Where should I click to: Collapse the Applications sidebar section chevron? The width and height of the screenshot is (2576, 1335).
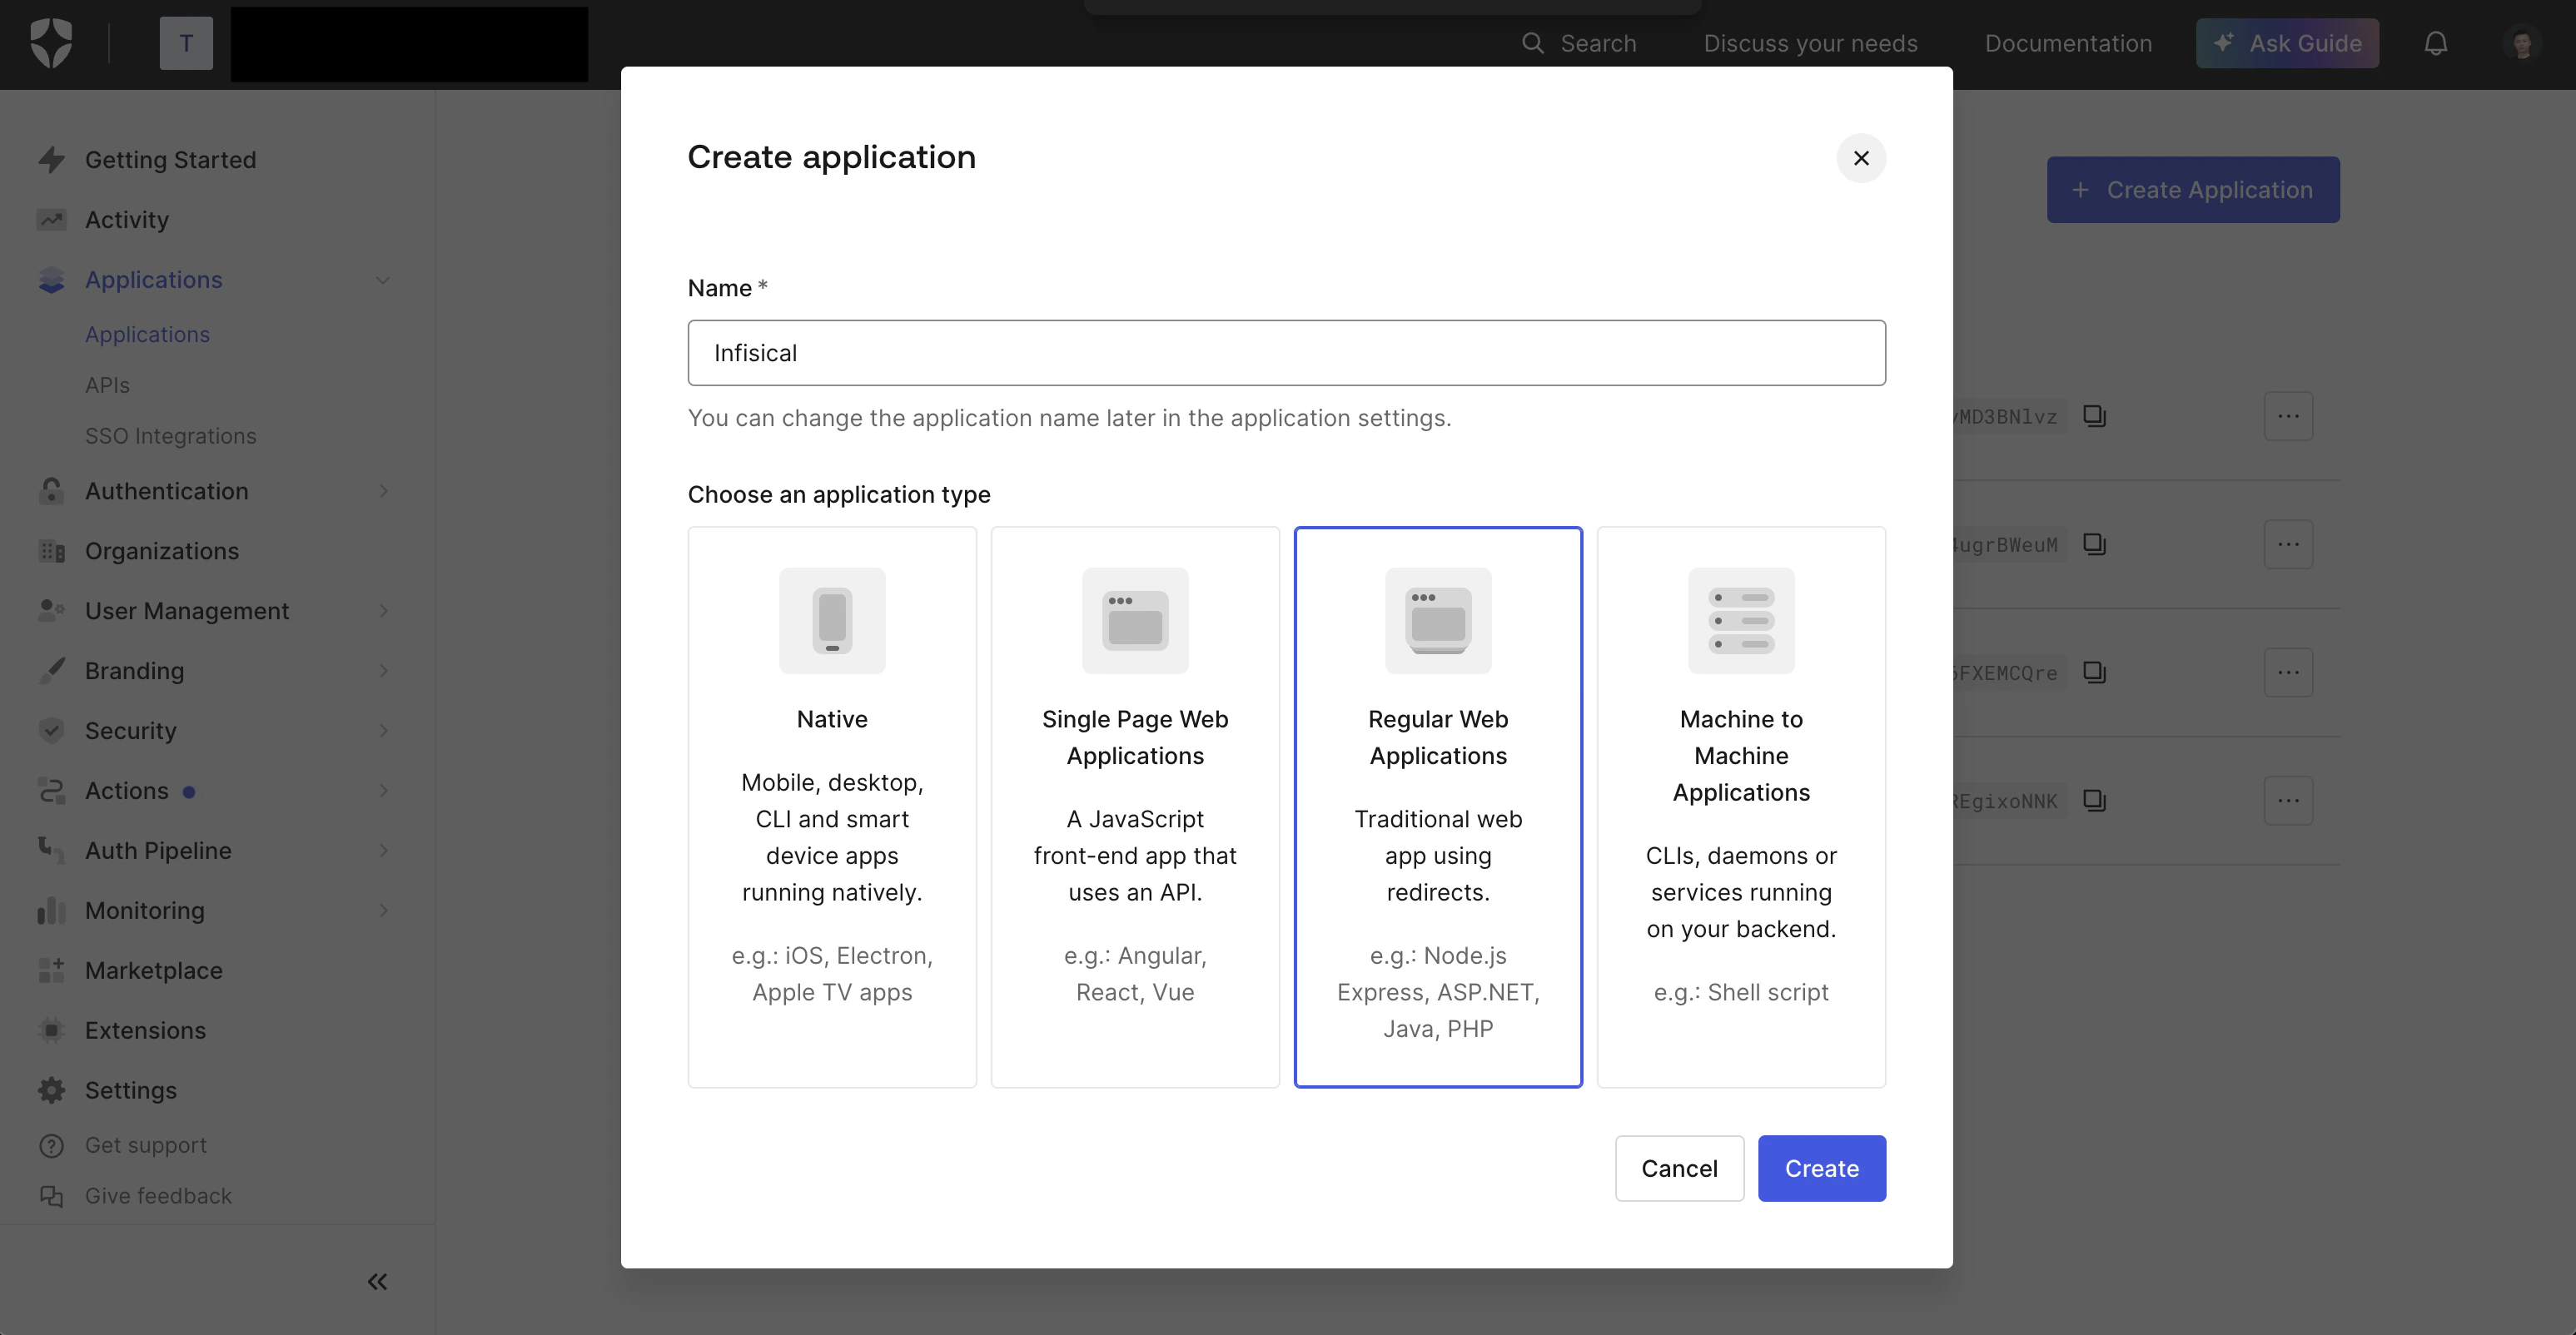tap(383, 280)
